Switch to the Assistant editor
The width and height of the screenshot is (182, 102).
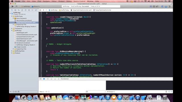pyautogui.click(x=154, y=7)
